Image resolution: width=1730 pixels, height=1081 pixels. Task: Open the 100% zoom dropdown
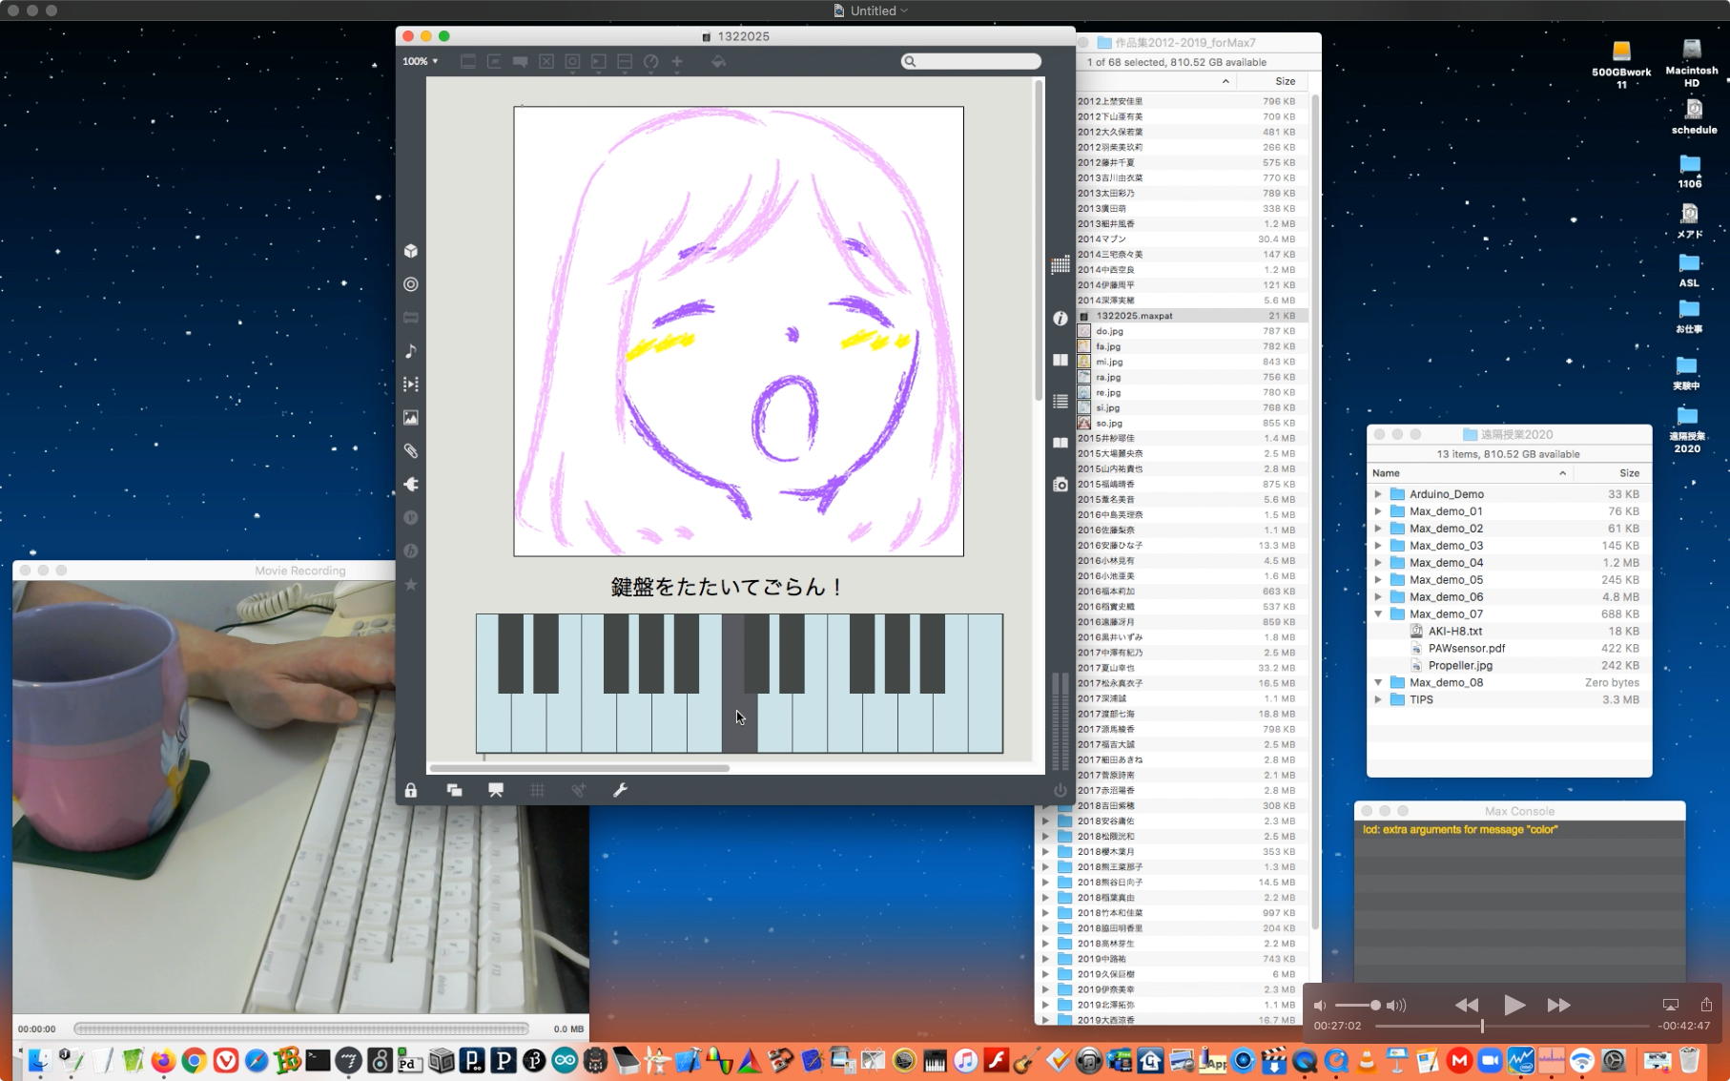(x=420, y=61)
